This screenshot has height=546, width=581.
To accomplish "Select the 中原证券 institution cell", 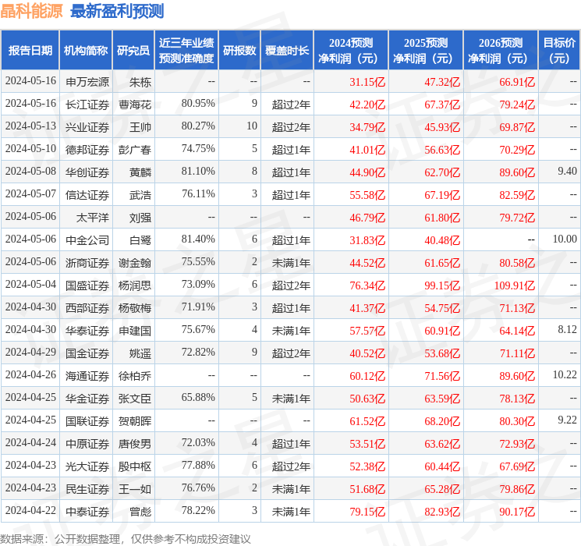I will click(87, 444).
